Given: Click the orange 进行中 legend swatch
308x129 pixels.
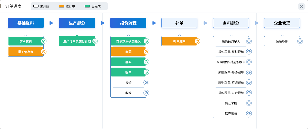Looking at the screenshot, I should click(x=62, y=6).
